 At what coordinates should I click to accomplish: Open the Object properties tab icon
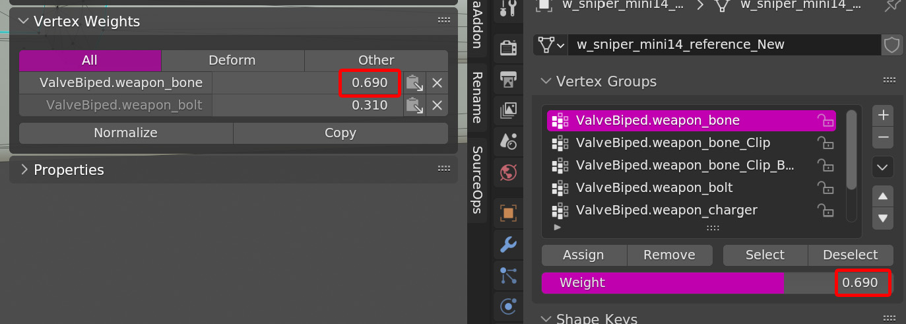coord(508,213)
